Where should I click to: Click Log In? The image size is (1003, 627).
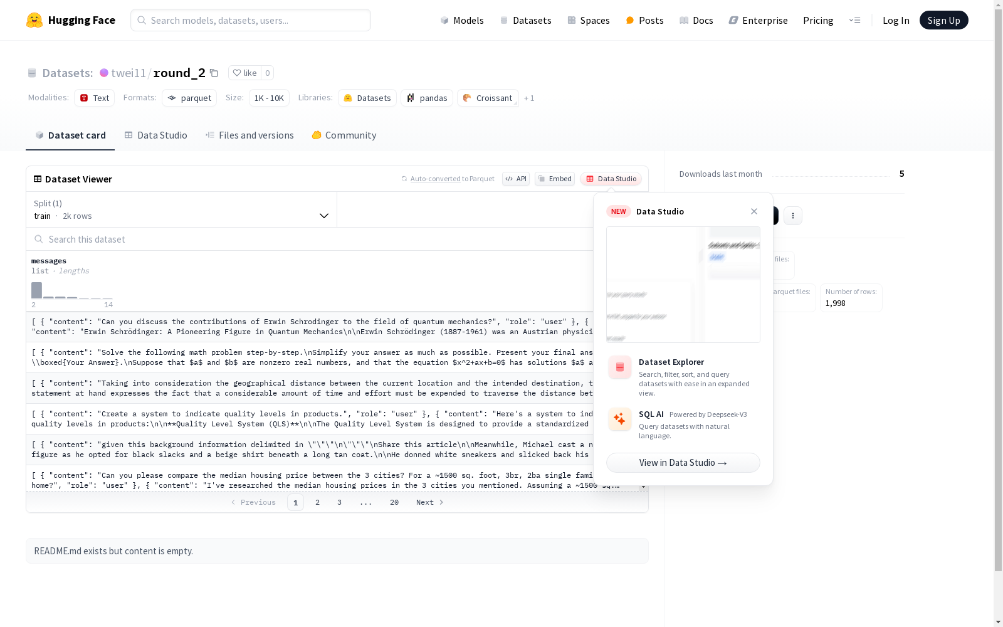tap(896, 20)
